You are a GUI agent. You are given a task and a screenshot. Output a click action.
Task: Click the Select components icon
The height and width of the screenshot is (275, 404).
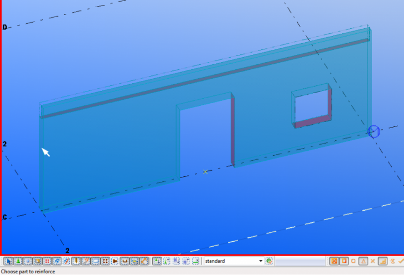coord(157,261)
